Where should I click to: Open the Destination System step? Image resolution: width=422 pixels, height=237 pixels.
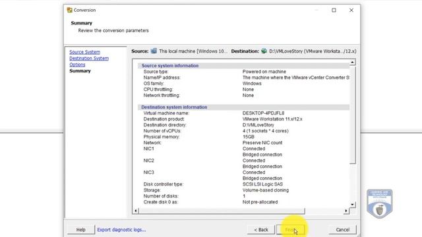89,59
